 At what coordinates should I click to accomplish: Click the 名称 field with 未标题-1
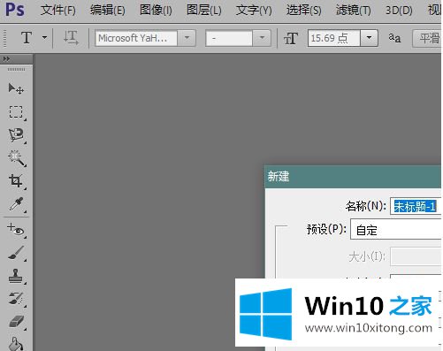[416, 206]
